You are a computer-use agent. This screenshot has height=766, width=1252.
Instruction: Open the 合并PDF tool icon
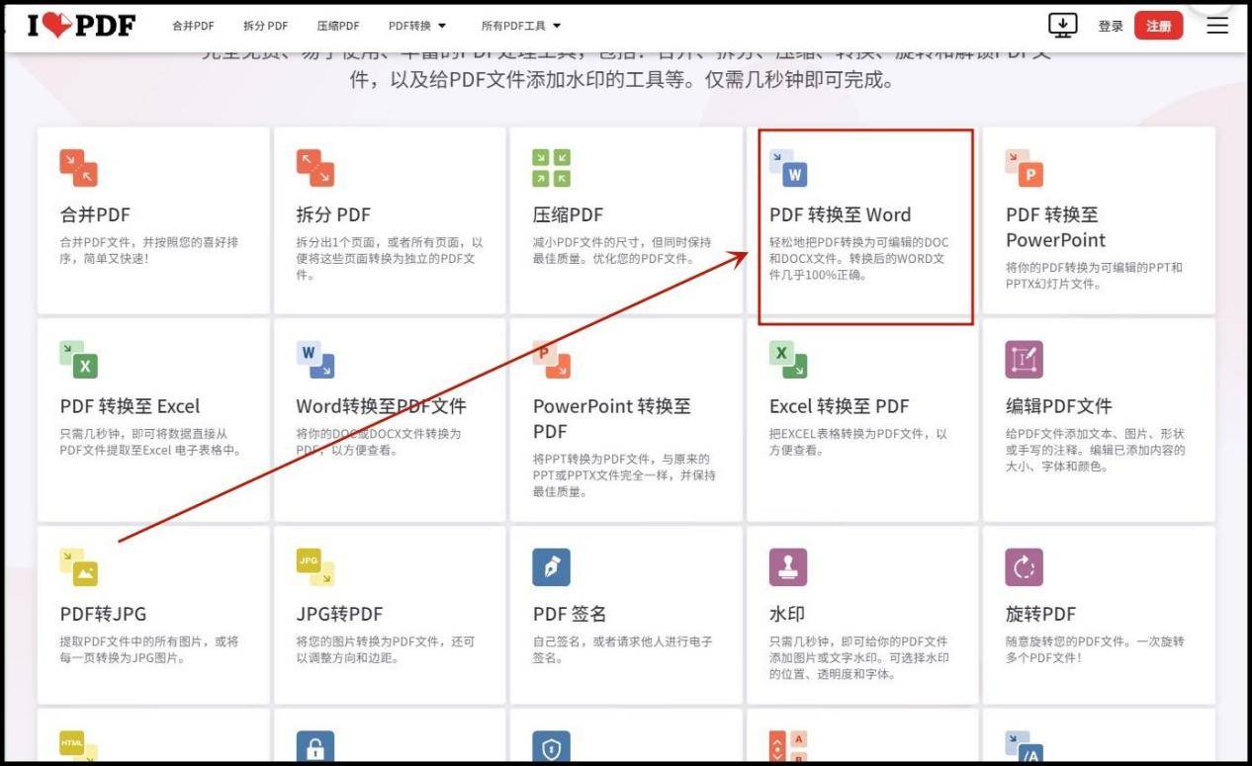[x=78, y=168]
